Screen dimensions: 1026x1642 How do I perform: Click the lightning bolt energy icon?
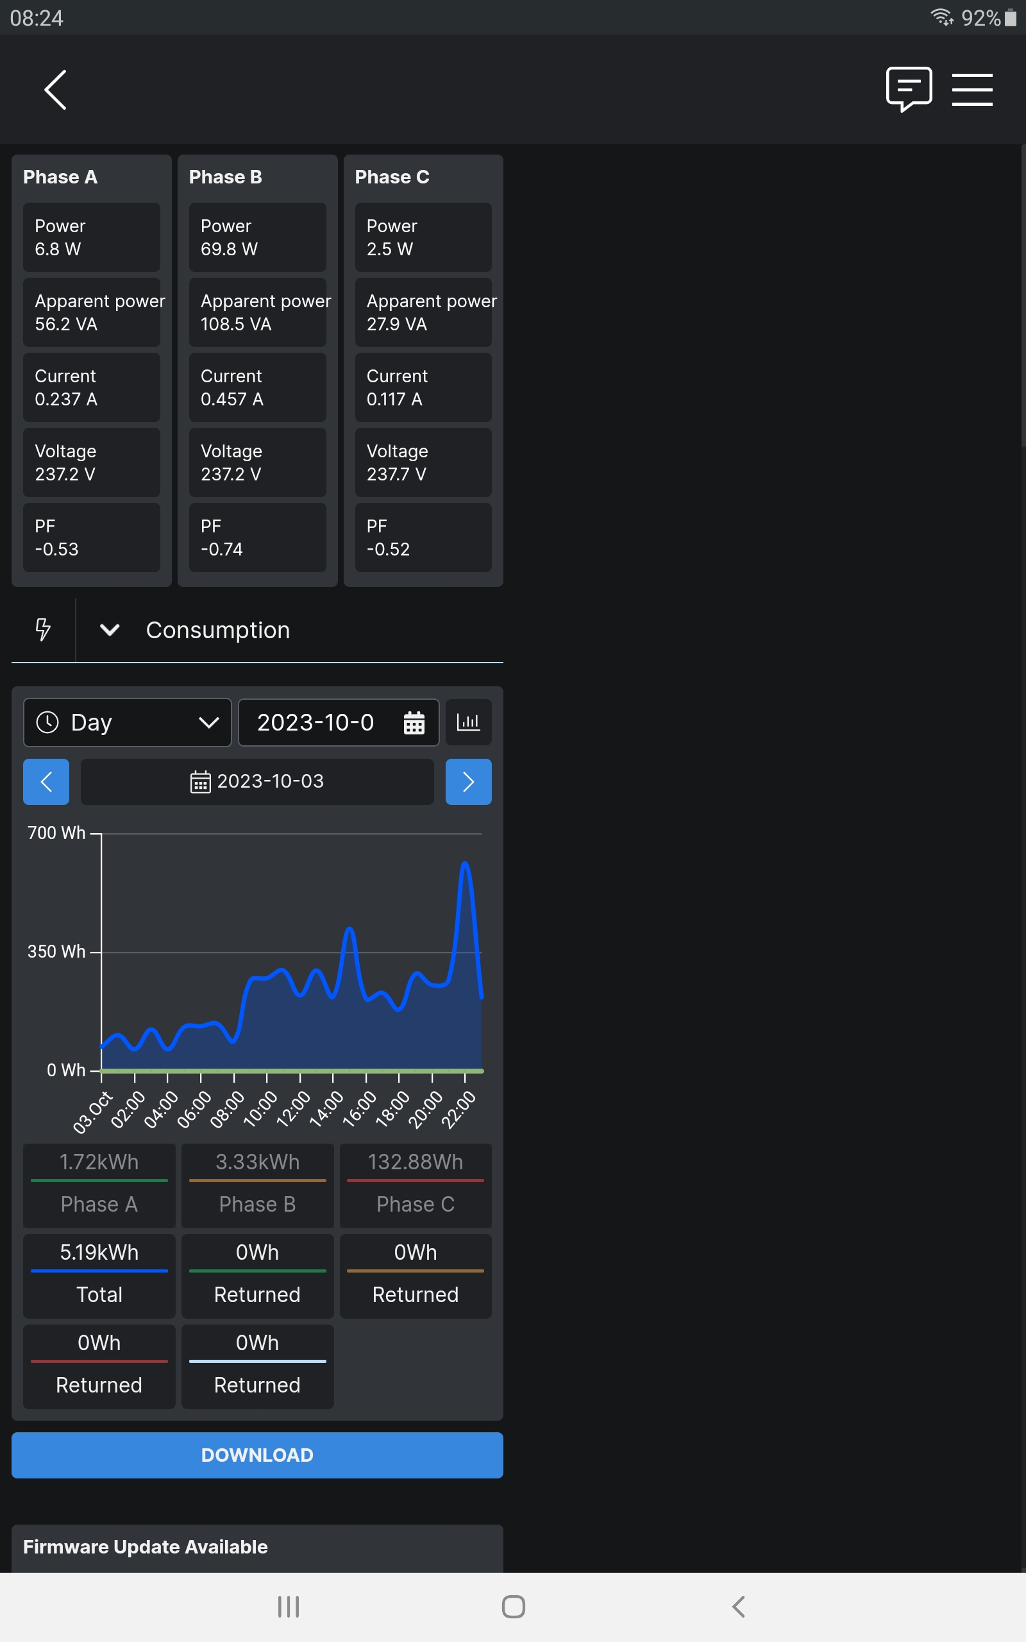tap(43, 630)
